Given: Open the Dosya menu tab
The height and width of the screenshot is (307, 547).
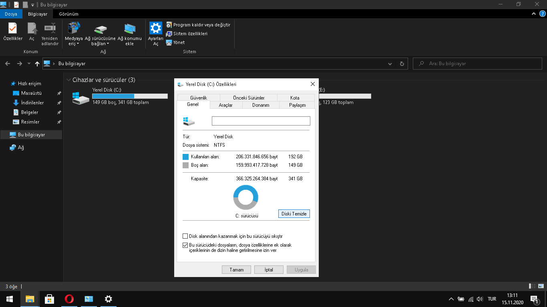Looking at the screenshot, I should pyautogui.click(x=11, y=14).
